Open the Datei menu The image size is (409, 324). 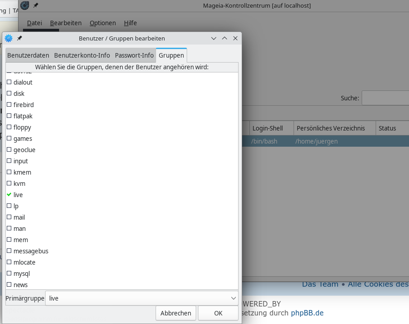(34, 23)
